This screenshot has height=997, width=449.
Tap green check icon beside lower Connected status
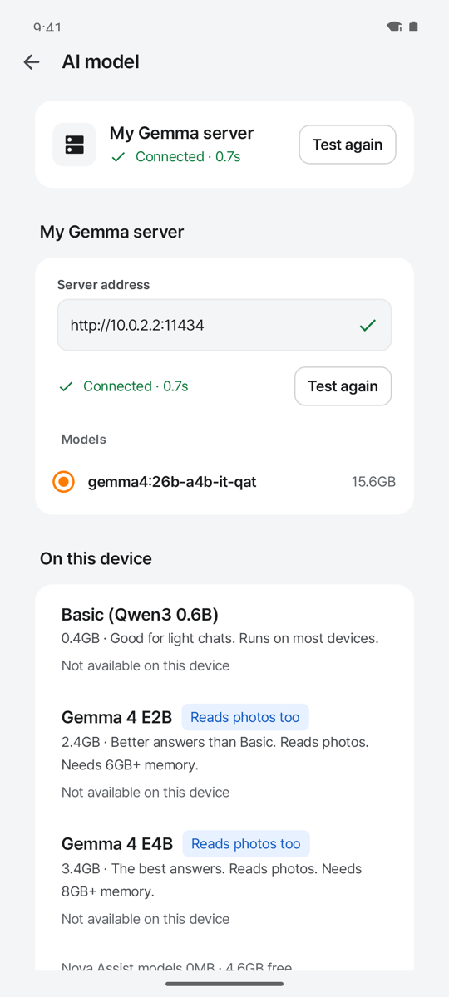pos(67,386)
